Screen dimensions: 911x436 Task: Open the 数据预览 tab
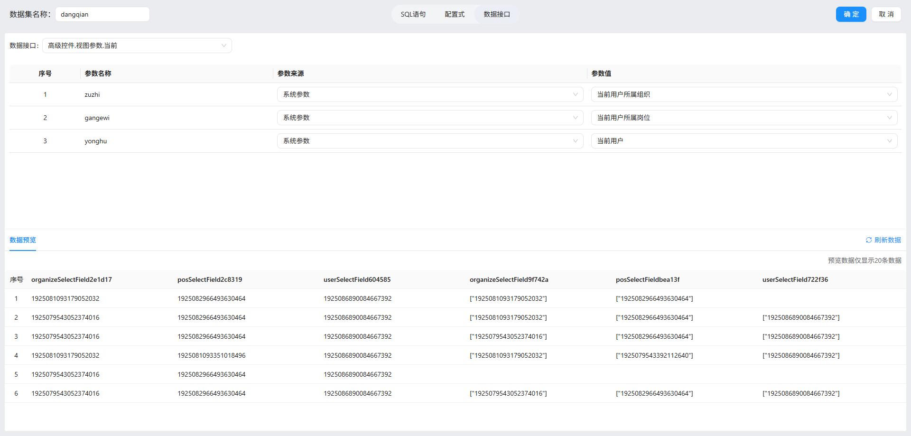pyautogui.click(x=23, y=240)
